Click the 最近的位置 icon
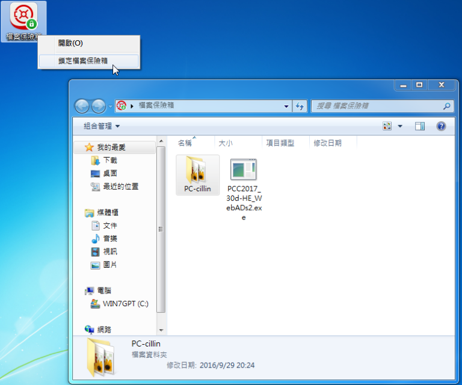Viewport: 462px width, 385px height. pos(95,186)
